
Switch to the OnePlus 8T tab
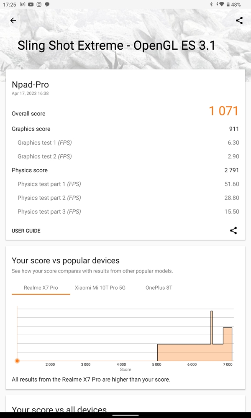159,288
